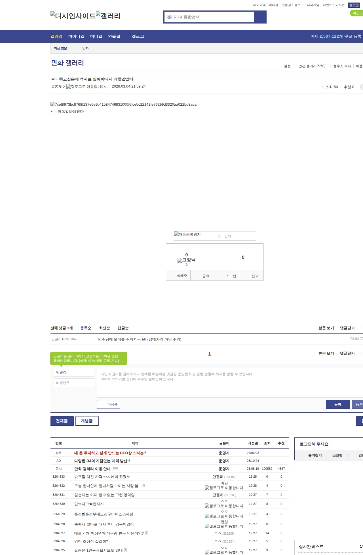Screen dimensions: 363x555
Task: Focus the 비밀번호 field in comment form
Action: [74, 383]
